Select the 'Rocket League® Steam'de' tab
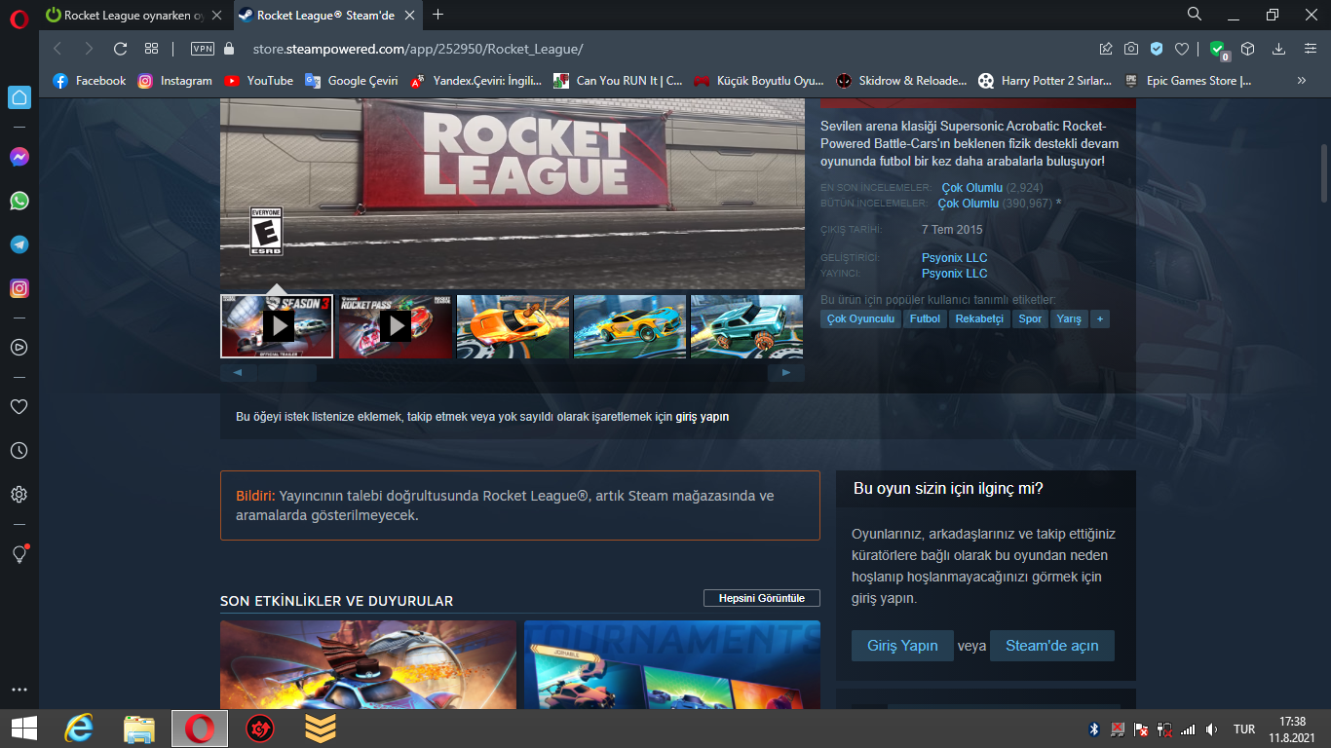 coord(325,15)
